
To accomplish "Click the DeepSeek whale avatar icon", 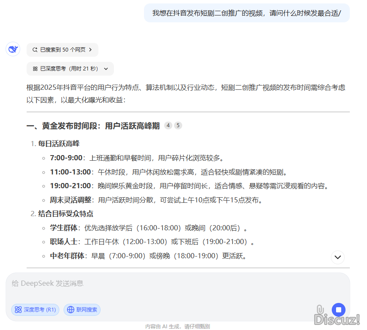I will click(13, 49).
